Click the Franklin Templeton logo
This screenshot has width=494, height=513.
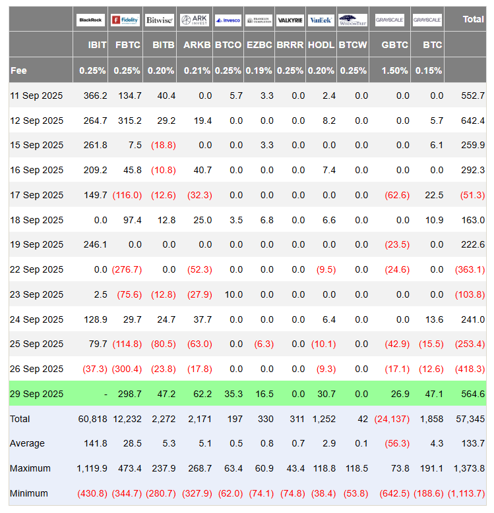[259, 20]
